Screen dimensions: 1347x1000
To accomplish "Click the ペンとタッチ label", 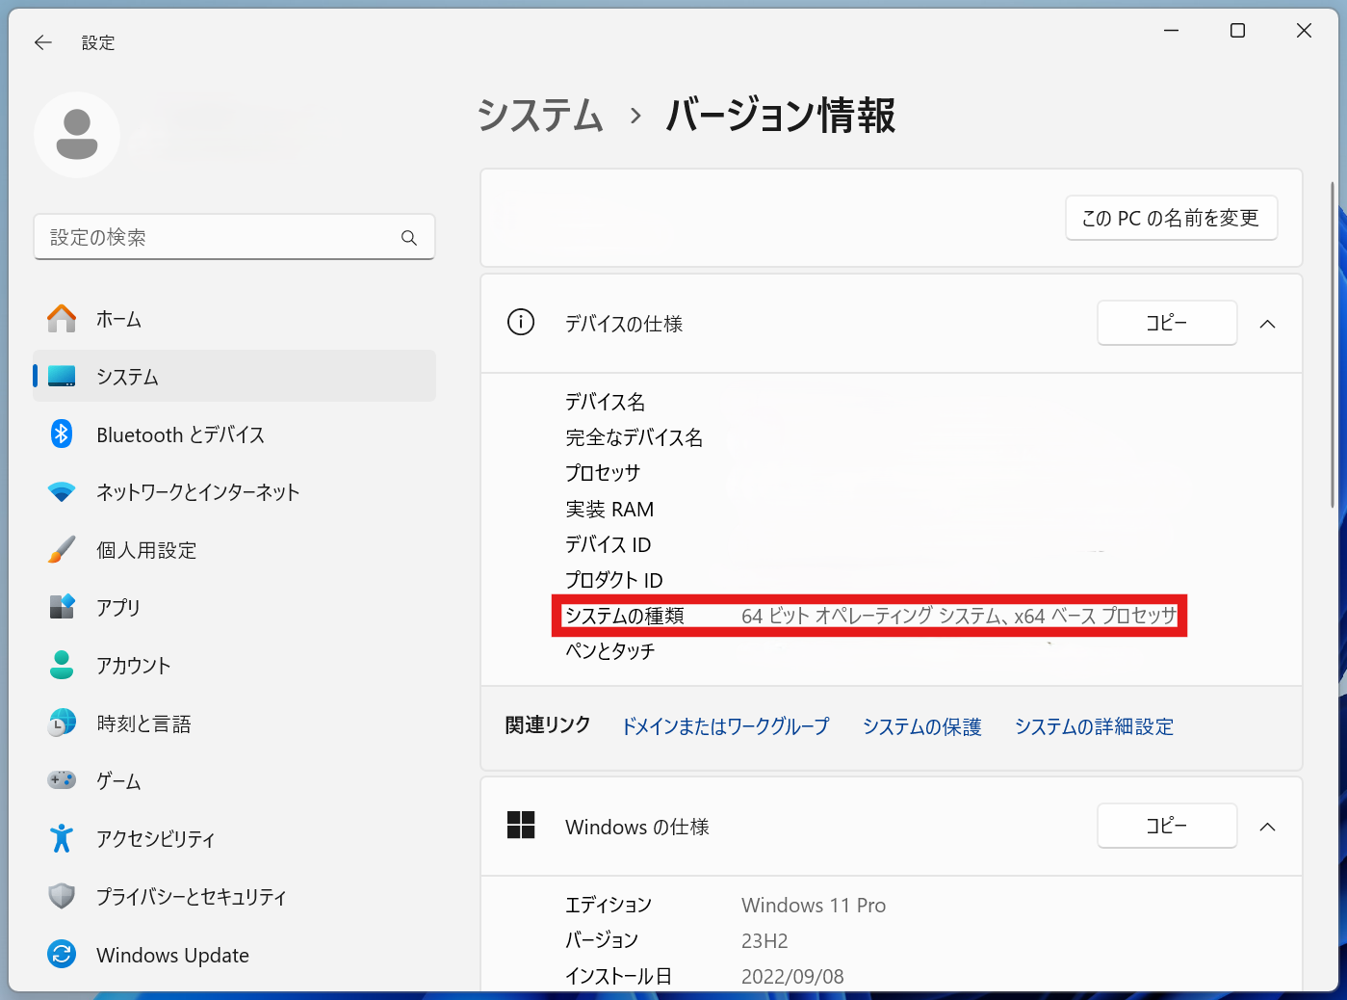I will [x=609, y=651].
